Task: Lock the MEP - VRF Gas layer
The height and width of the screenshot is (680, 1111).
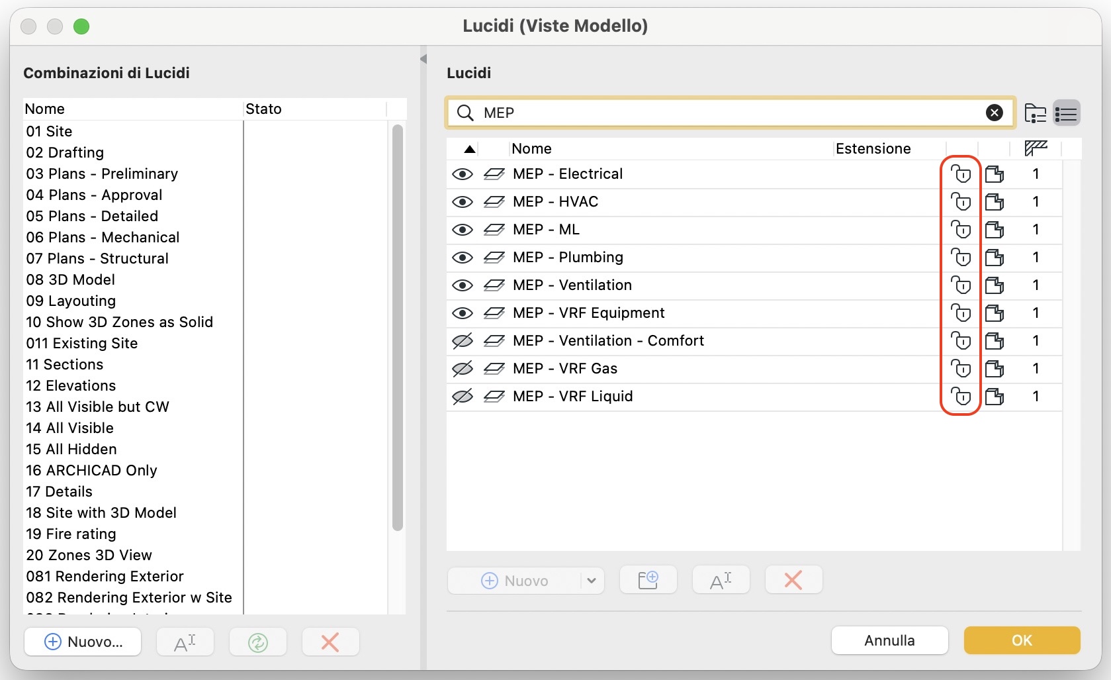Action: [x=960, y=369]
